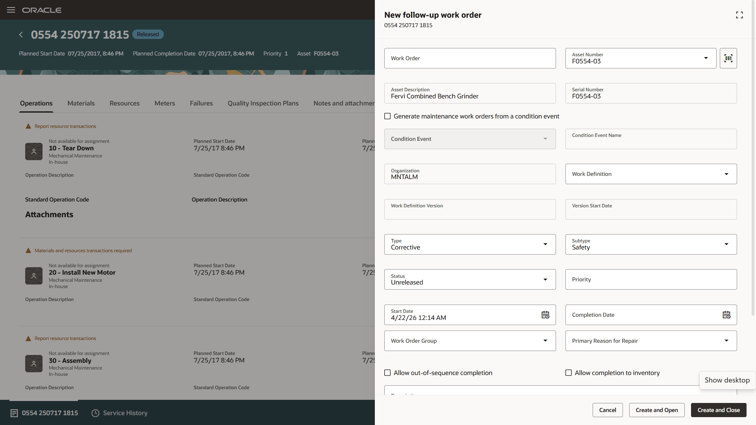This screenshot has width=756, height=425.
Task: Open the Subtype dropdown showing Safety
Action: (726, 244)
